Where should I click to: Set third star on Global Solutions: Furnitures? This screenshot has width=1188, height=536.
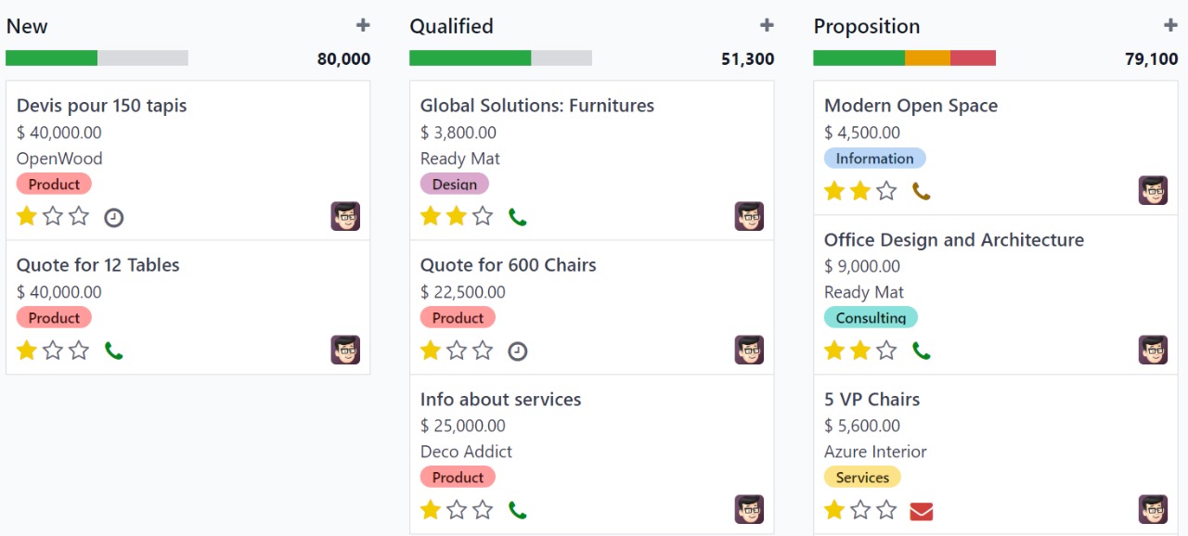(x=483, y=217)
